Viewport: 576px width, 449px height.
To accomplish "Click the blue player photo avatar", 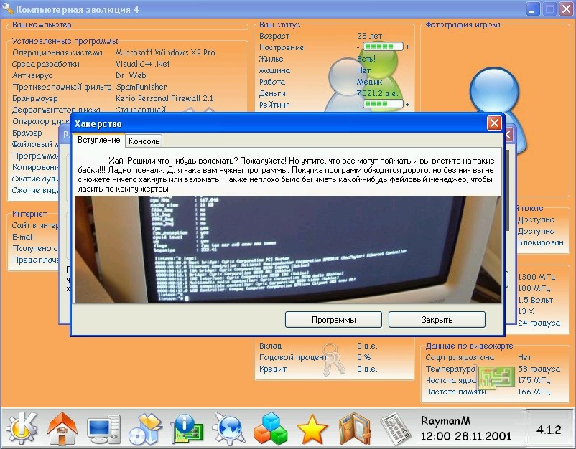I will point(496,92).
